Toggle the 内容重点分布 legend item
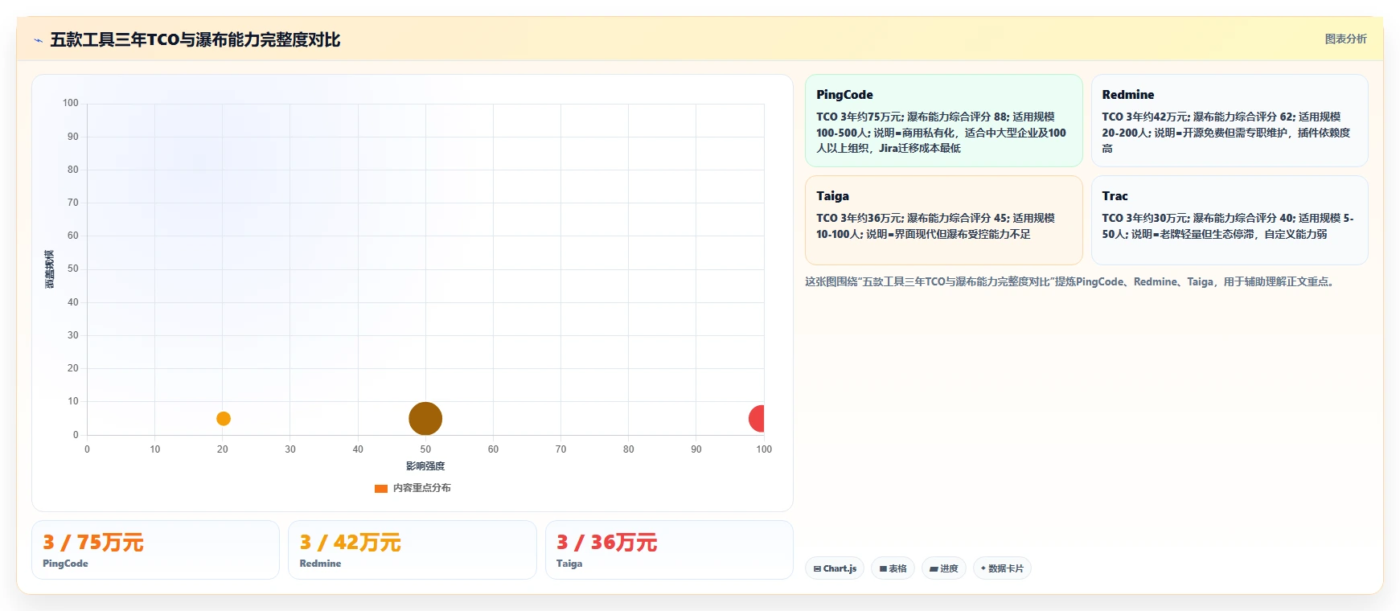Image resolution: width=1400 pixels, height=611 pixels. [413, 488]
